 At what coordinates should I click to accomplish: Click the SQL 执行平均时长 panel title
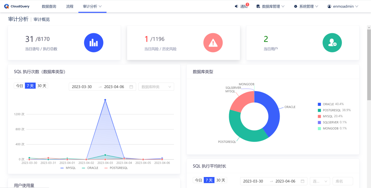pos(210,166)
